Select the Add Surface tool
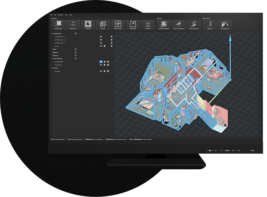 pyautogui.click(x=58, y=25)
